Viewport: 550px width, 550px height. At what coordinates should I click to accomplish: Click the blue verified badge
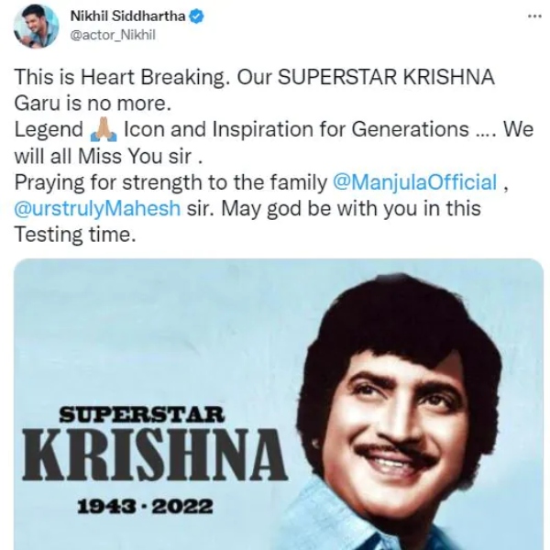point(196,16)
